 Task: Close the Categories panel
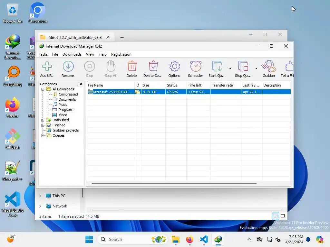pos(81,84)
